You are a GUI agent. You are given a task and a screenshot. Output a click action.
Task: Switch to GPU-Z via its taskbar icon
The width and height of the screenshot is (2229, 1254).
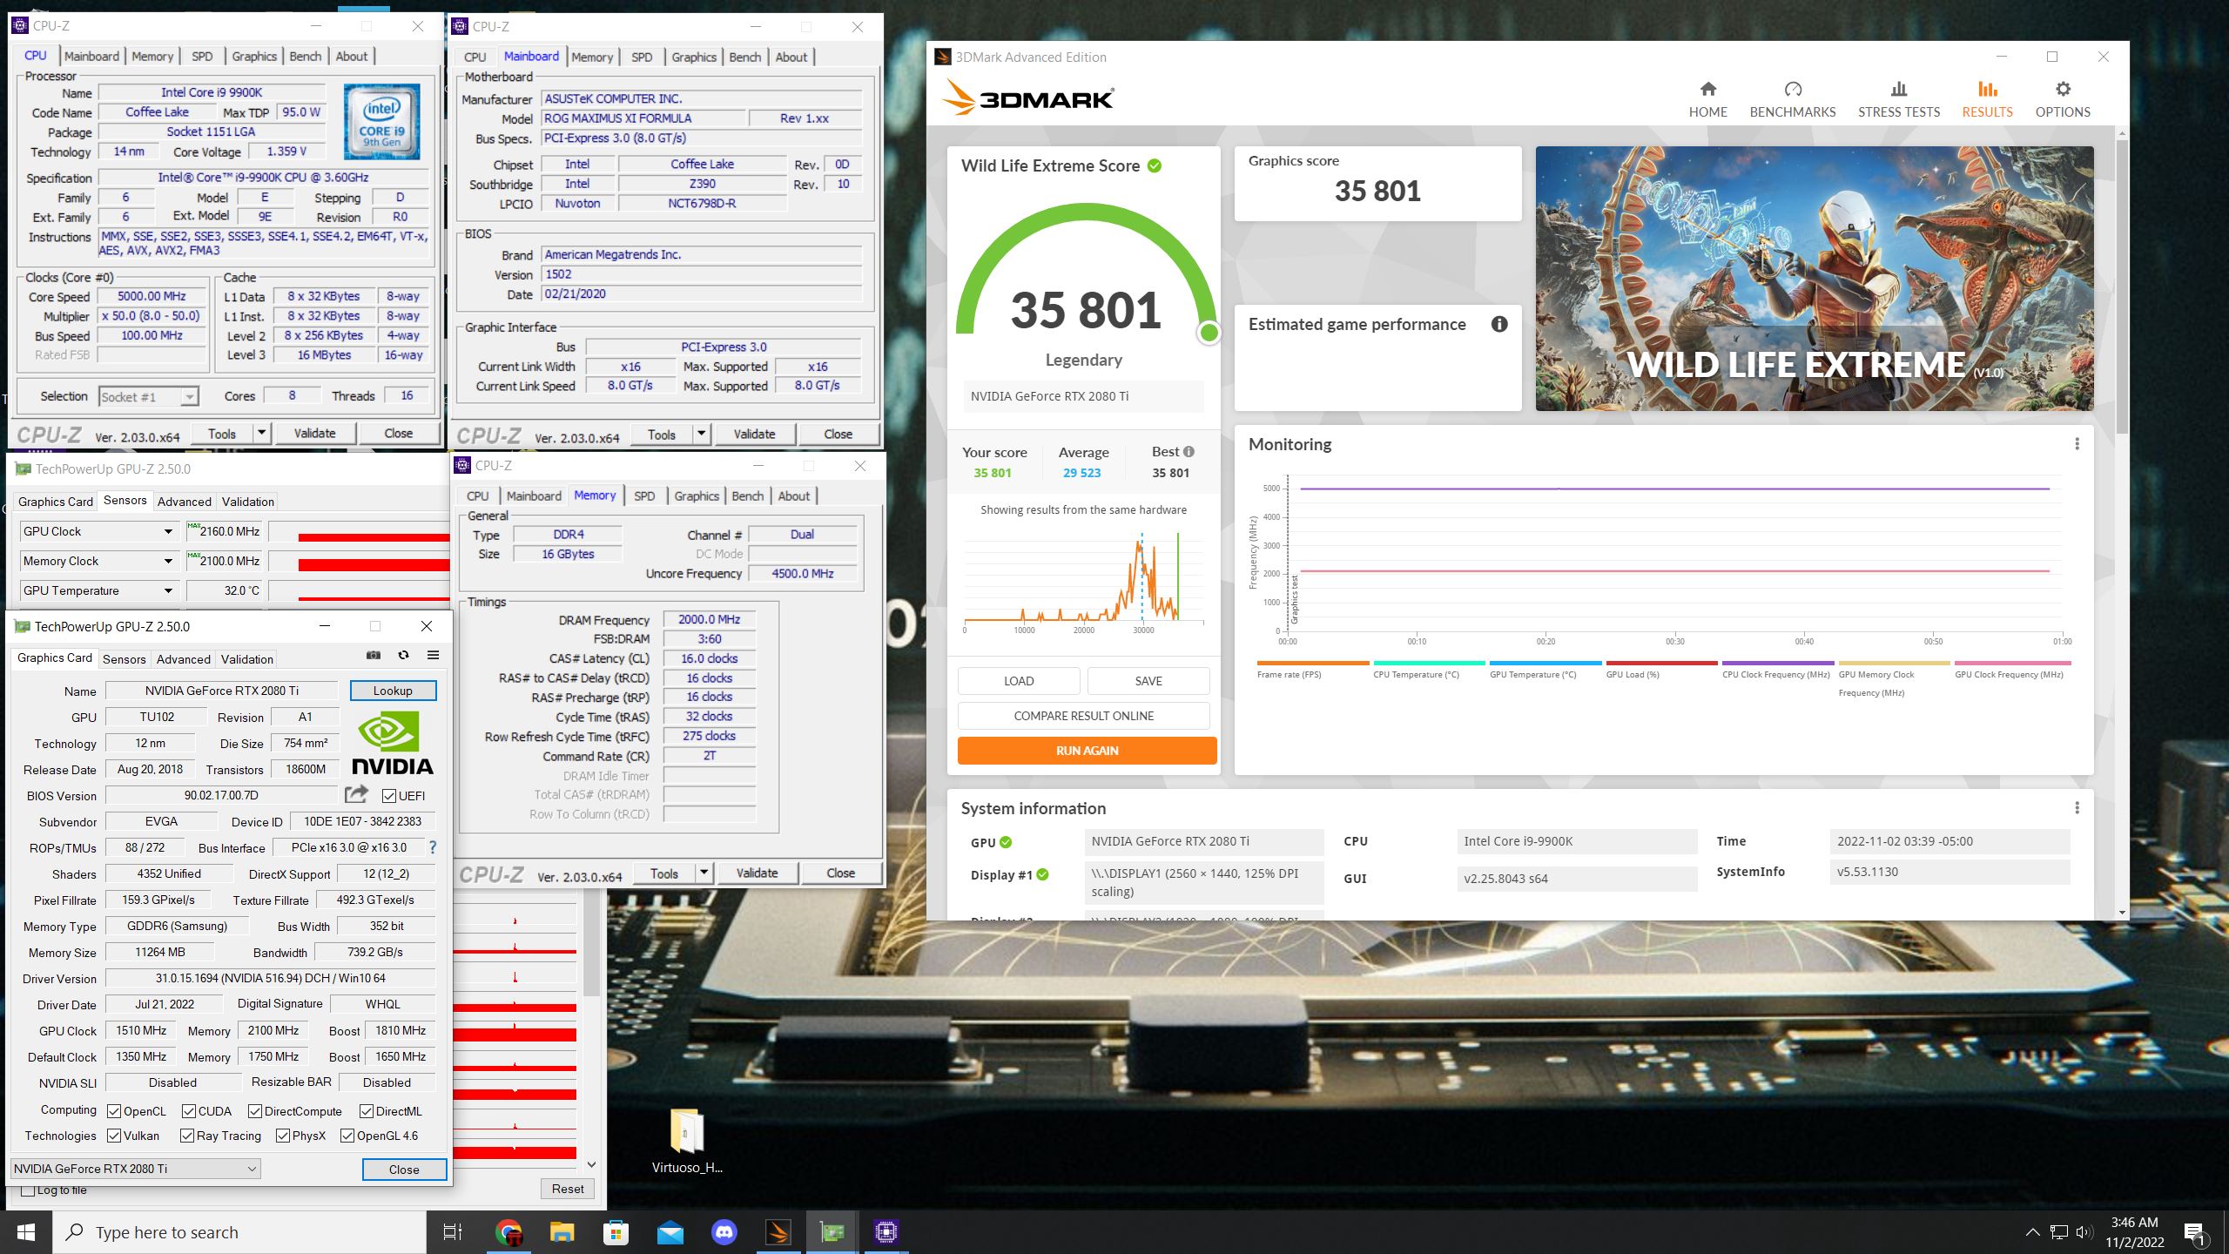[832, 1231]
